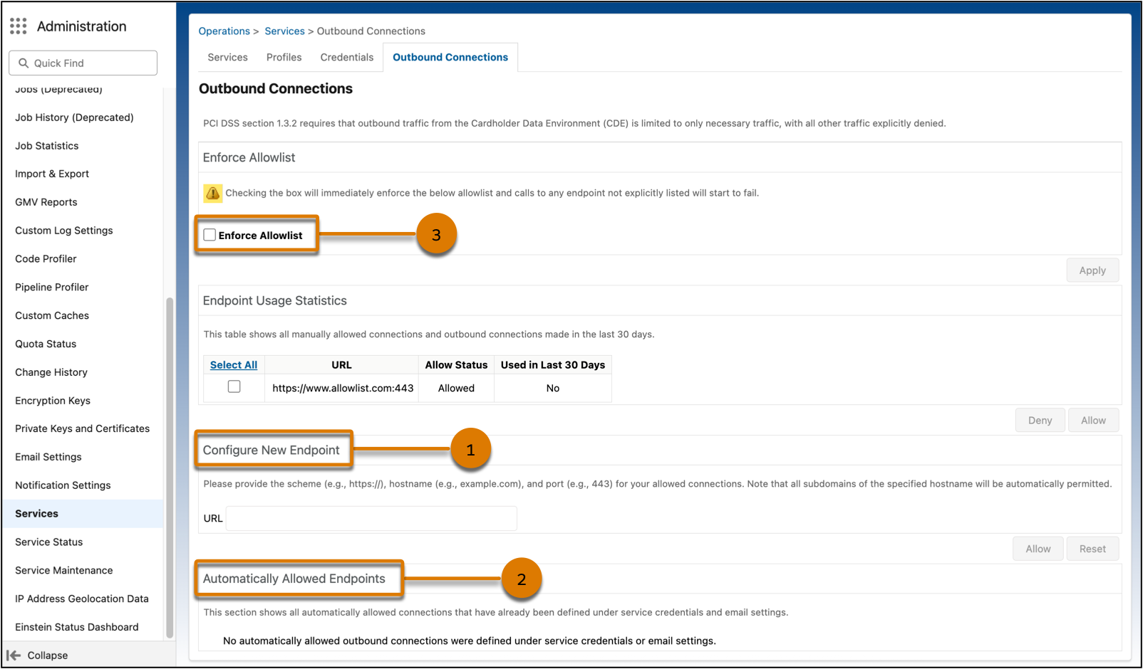
Task: Switch to the Profiles tab
Action: pos(284,58)
